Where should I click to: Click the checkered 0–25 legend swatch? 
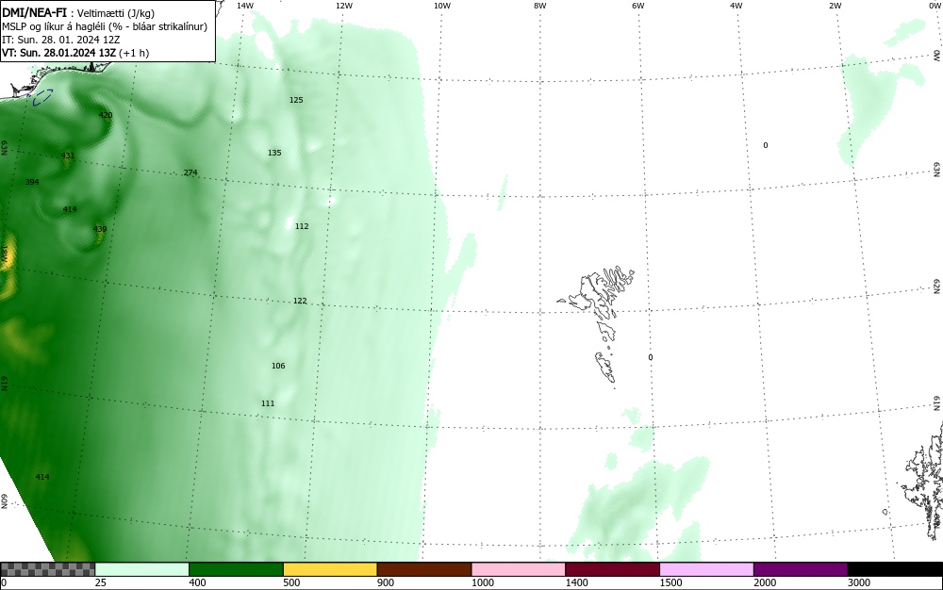[x=47, y=569]
